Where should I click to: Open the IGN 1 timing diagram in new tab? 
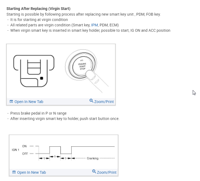[x=31, y=172]
